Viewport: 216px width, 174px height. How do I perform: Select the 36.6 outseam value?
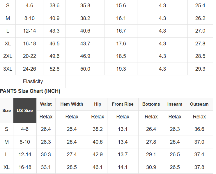199,129
